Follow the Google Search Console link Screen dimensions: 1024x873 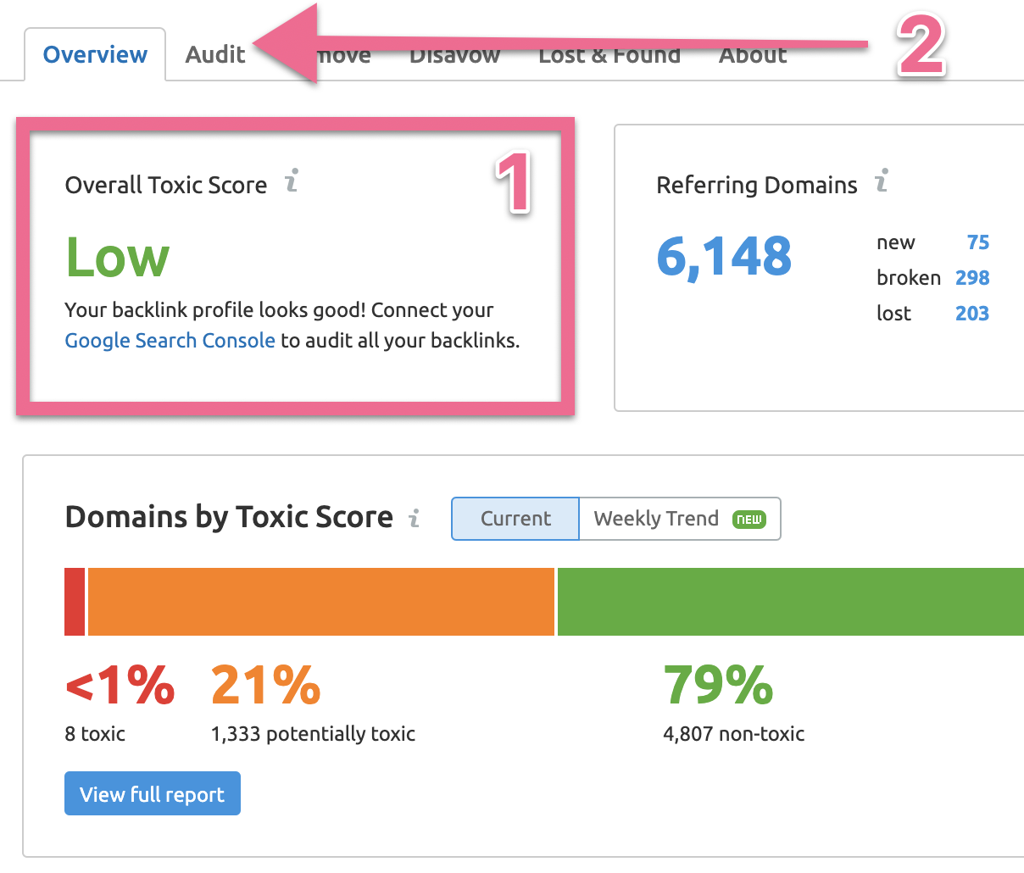170,341
